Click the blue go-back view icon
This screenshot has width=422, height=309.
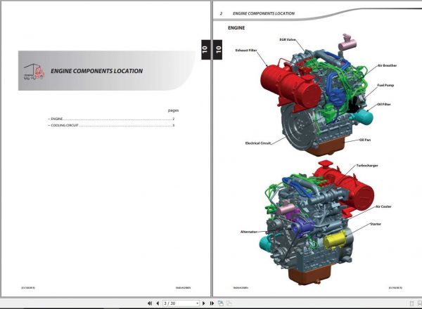tap(221, 303)
